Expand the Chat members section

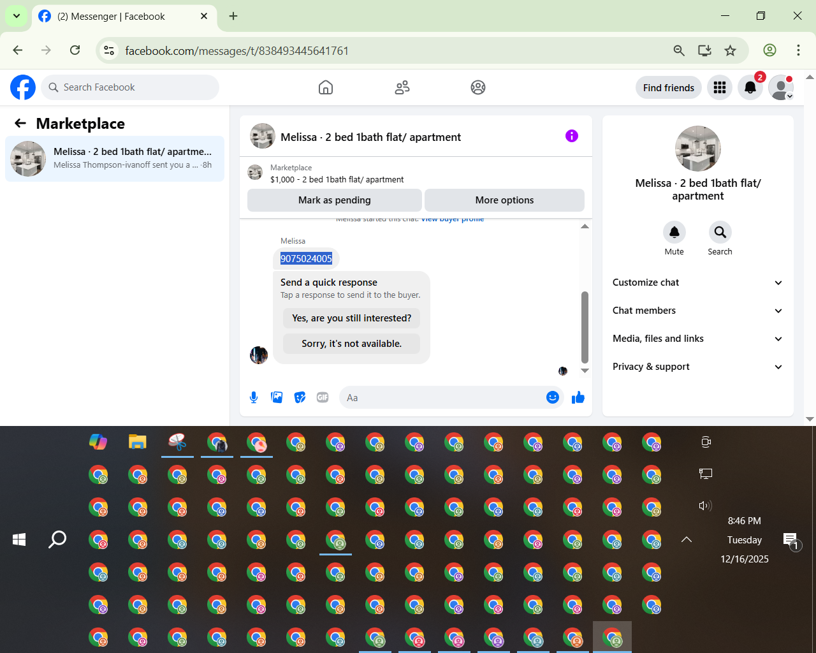pyautogui.click(x=697, y=311)
